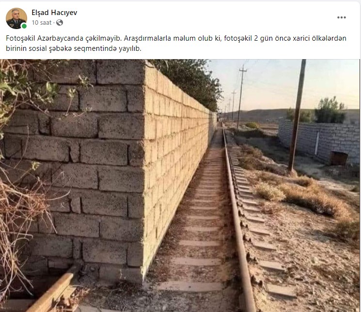Click the globe public-audience icon

pyautogui.click(x=60, y=23)
